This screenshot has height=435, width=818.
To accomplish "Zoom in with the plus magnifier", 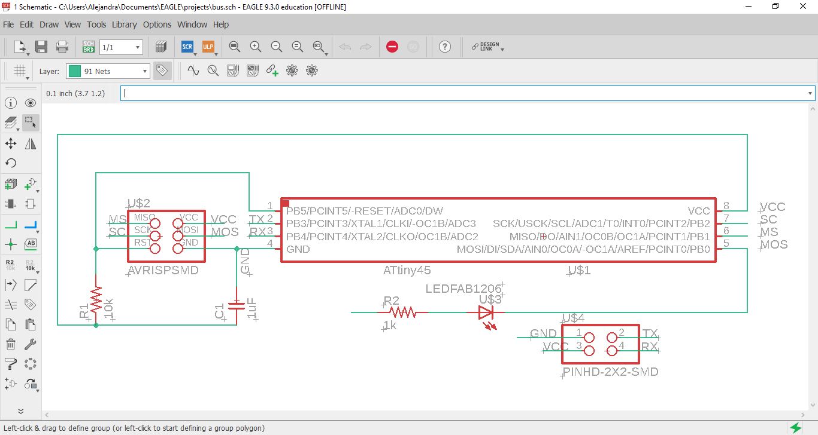I will click(256, 47).
